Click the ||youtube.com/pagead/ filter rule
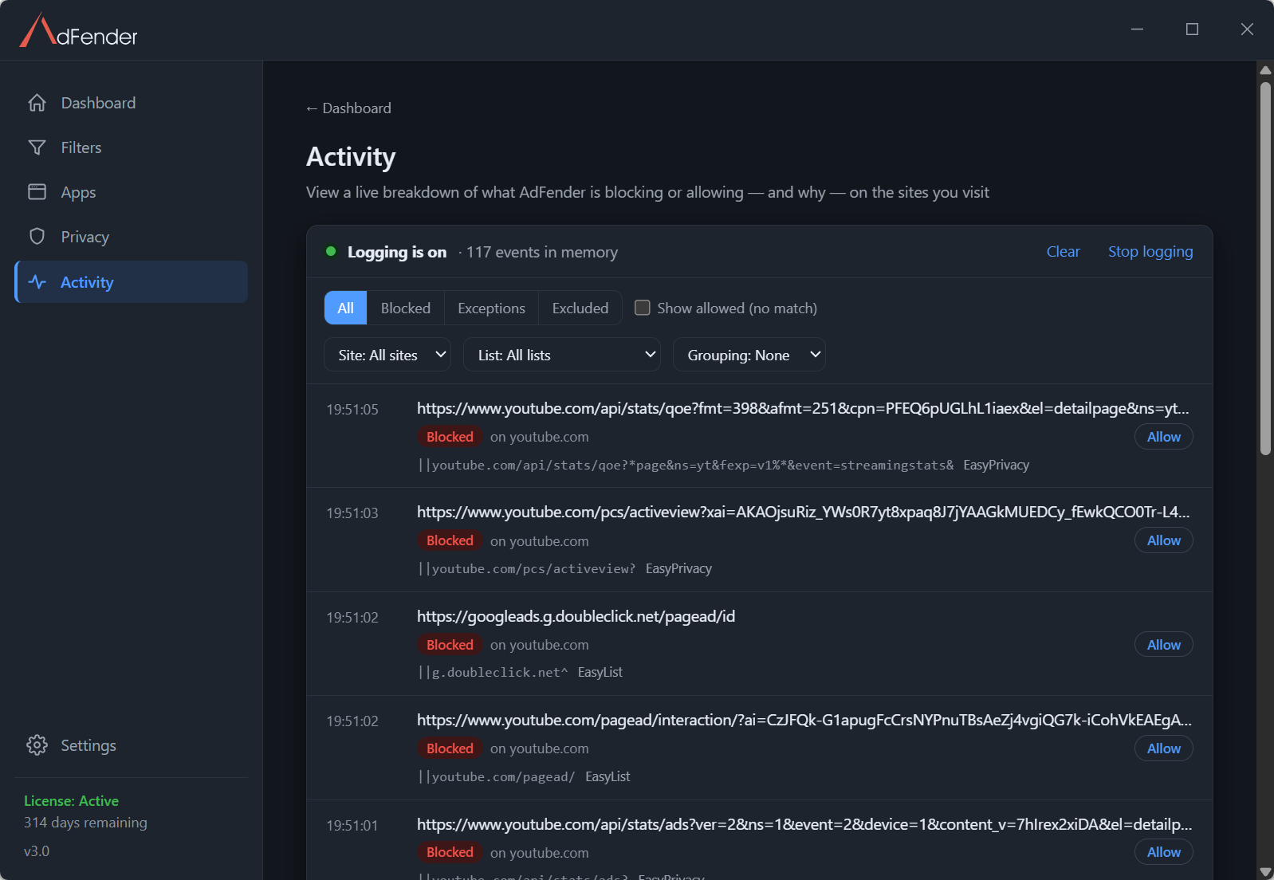Screen dimensions: 1274x880 coord(496,777)
